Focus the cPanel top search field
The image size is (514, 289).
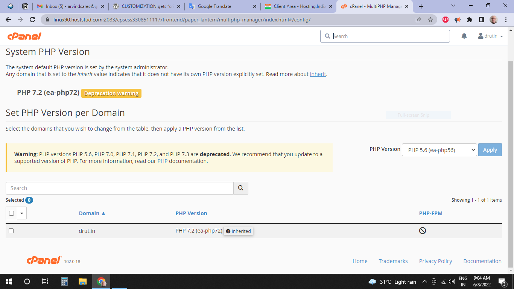tap(385, 36)
